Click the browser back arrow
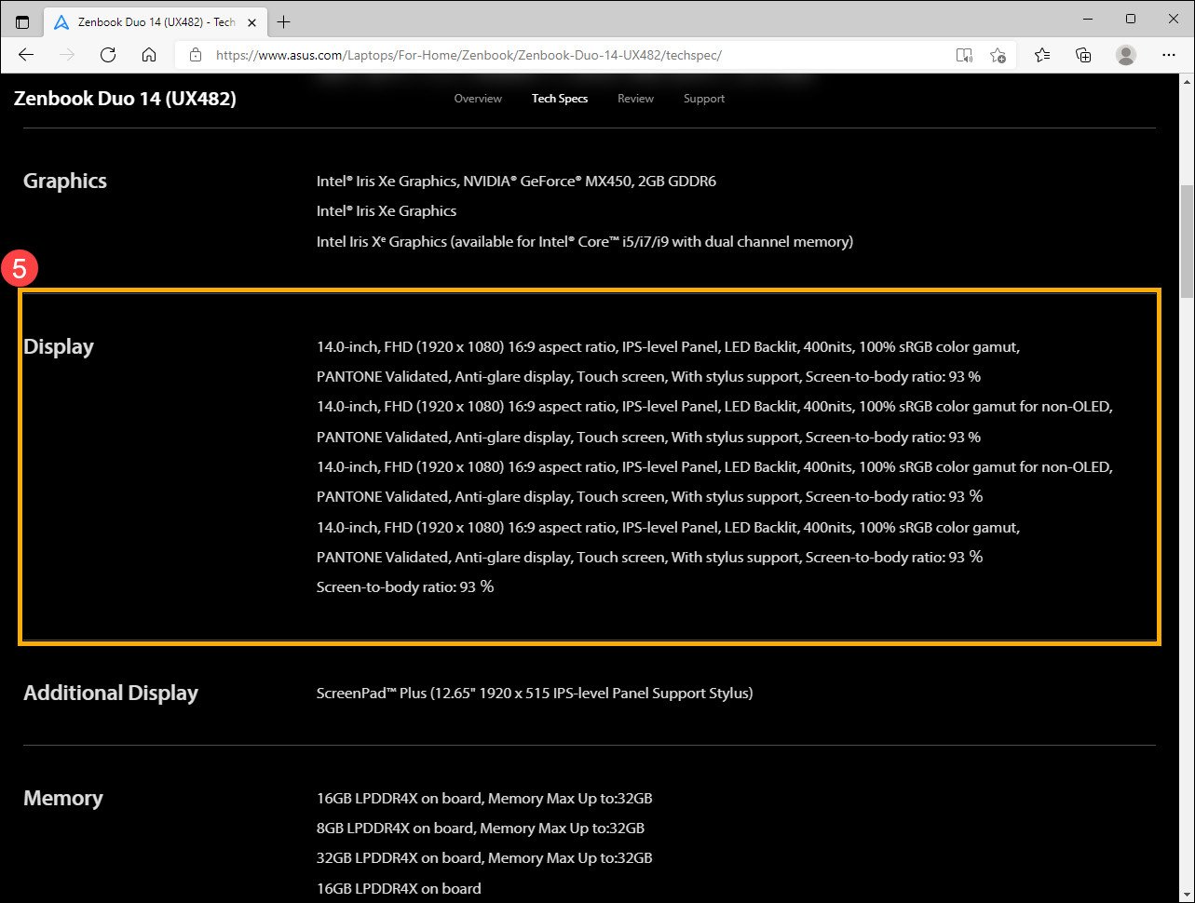1195x903 pixels. [26, 55]
